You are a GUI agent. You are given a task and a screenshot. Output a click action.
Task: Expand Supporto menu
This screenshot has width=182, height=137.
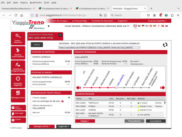[123, 21]
